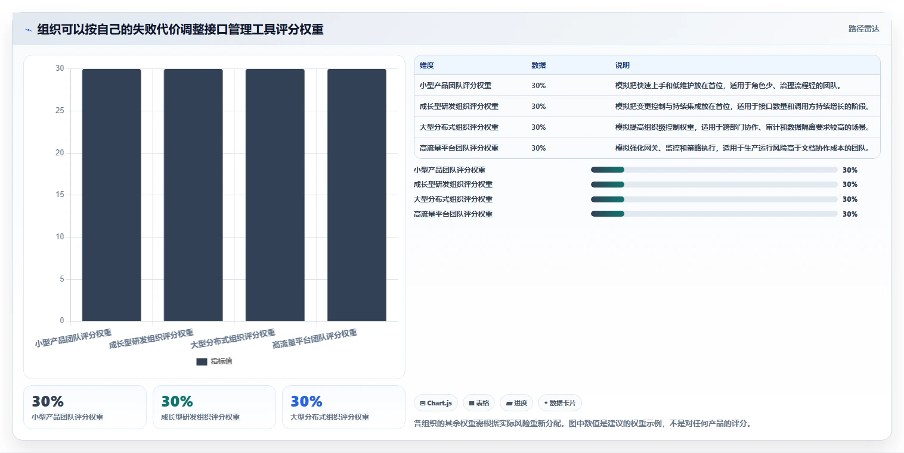Click the description starting 模拟提高组织级控制权重
The height and width of the screenshot is (453, 904).
[742, 127]
